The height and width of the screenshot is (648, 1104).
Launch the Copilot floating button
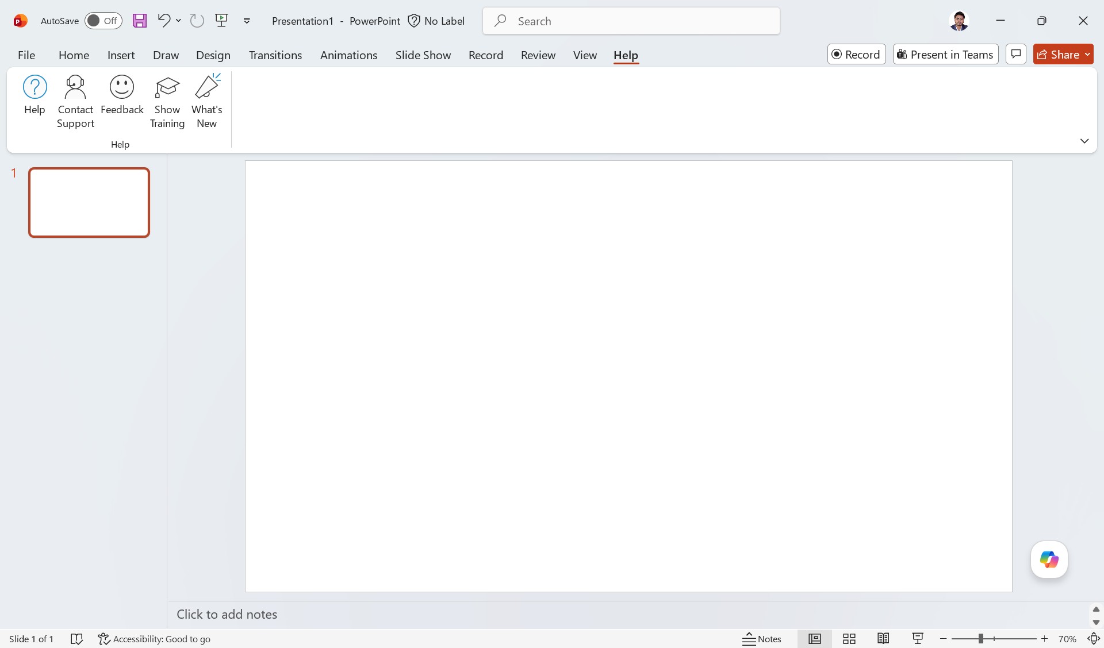(x=1049, y=560)
